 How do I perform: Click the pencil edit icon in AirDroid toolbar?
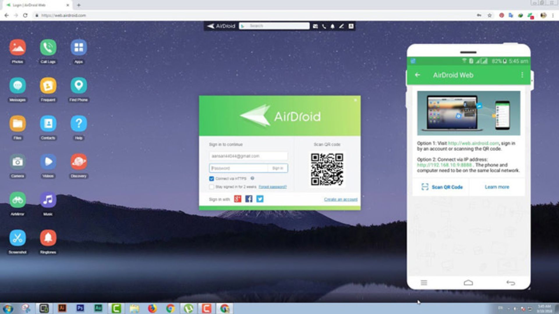click(x=342, y=26)
